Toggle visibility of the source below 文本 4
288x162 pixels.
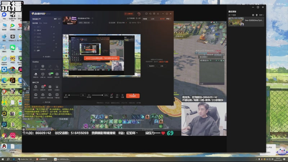54,33
